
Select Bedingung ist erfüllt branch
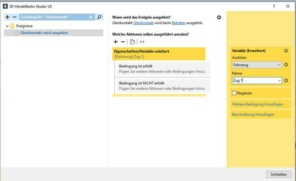164,69
